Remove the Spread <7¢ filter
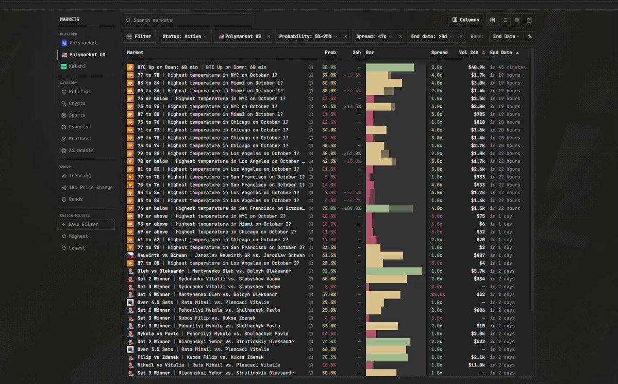This screenshot has width=618, height=384. pyautogui.click(x=400, y=36)
